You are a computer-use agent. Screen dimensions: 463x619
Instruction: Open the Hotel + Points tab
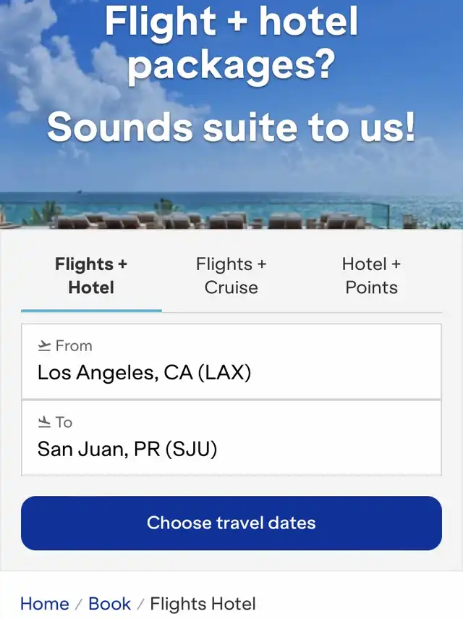371,276
